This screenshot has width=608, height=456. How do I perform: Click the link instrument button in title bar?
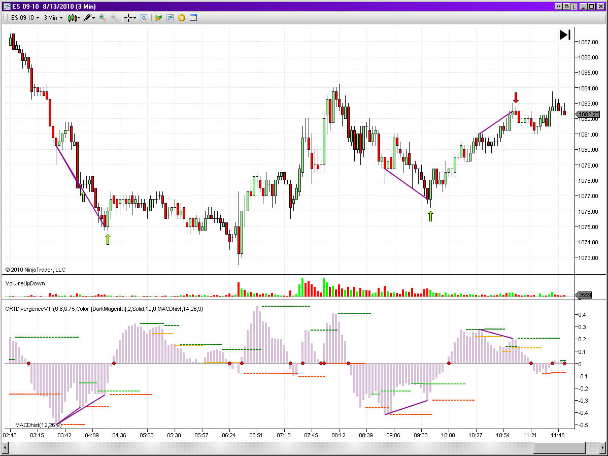(x=566, y=7)
